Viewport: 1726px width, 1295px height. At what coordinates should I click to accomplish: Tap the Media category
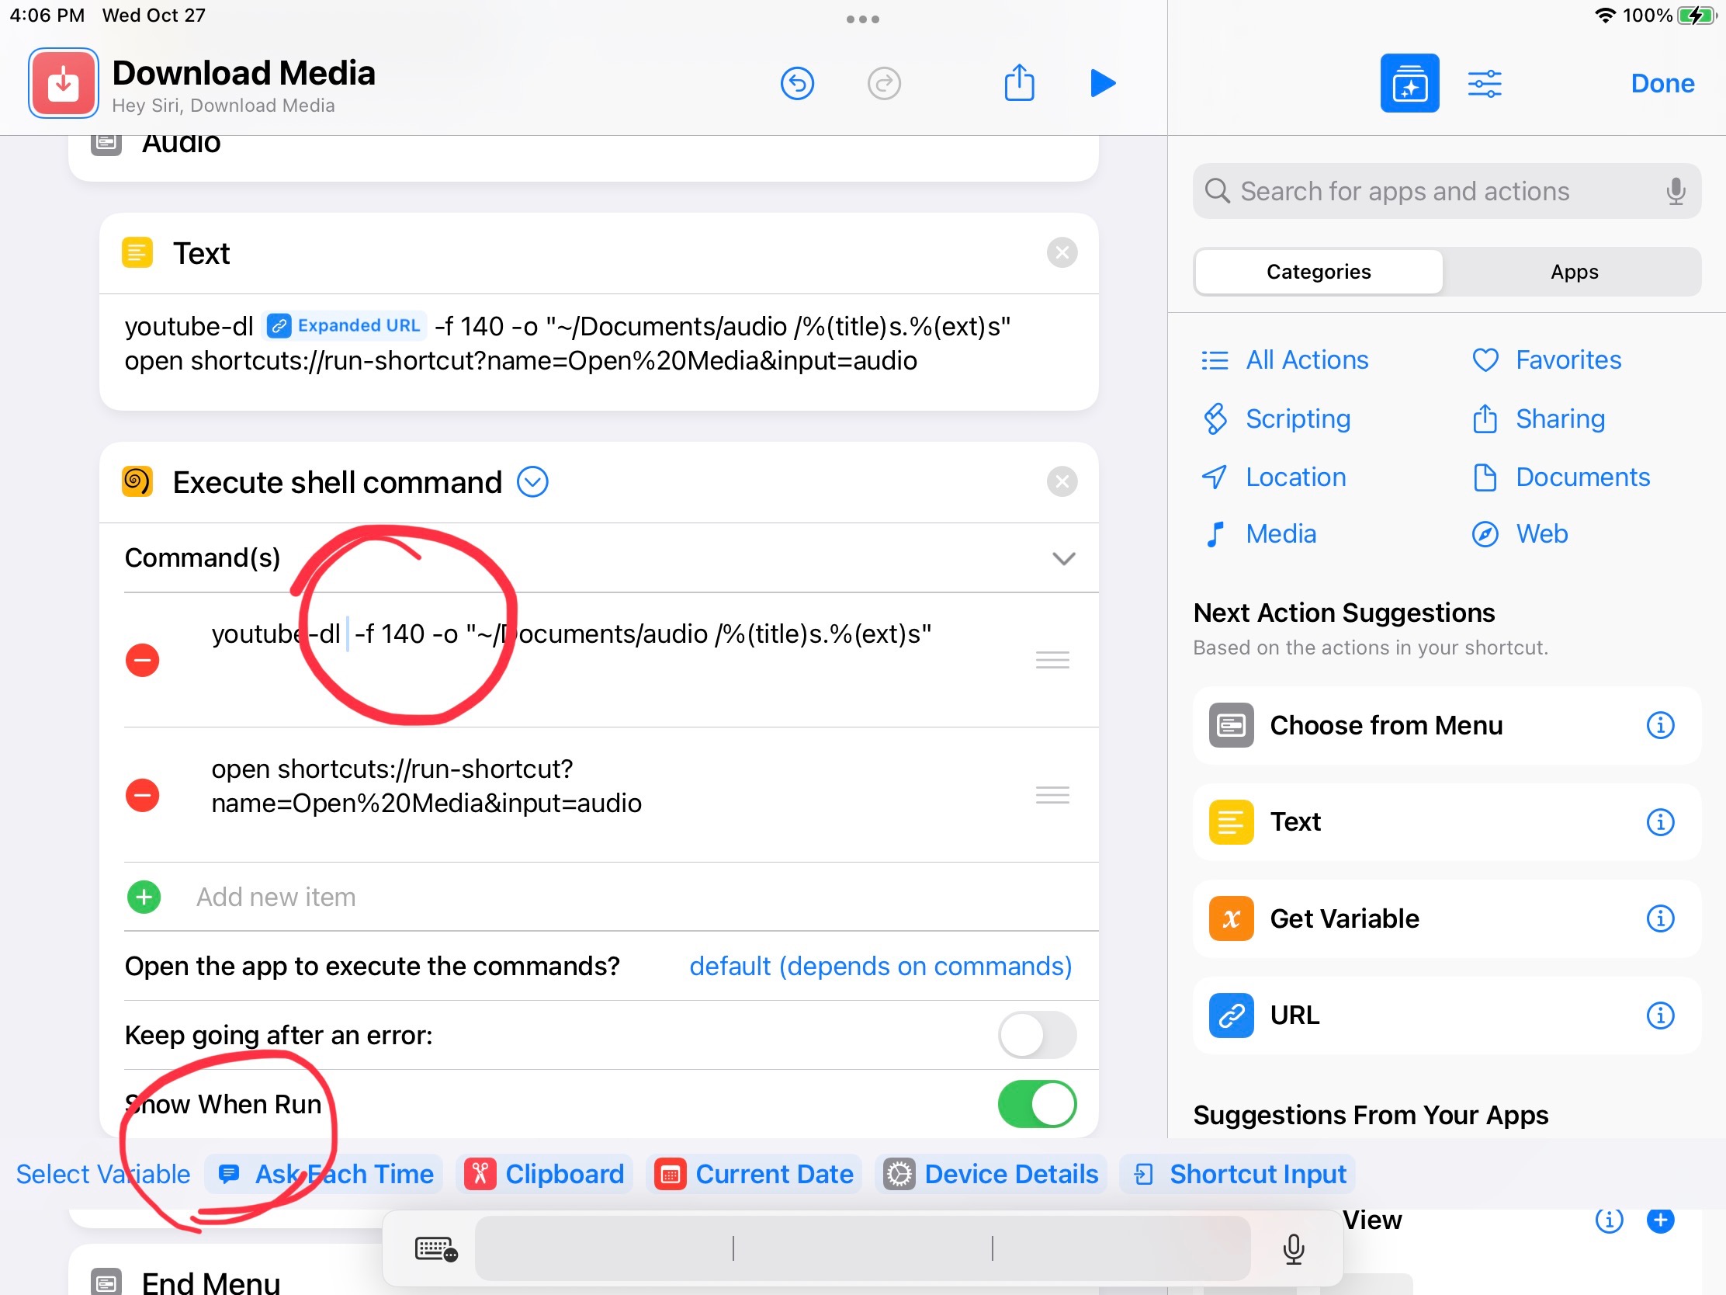pos(1281,534)
